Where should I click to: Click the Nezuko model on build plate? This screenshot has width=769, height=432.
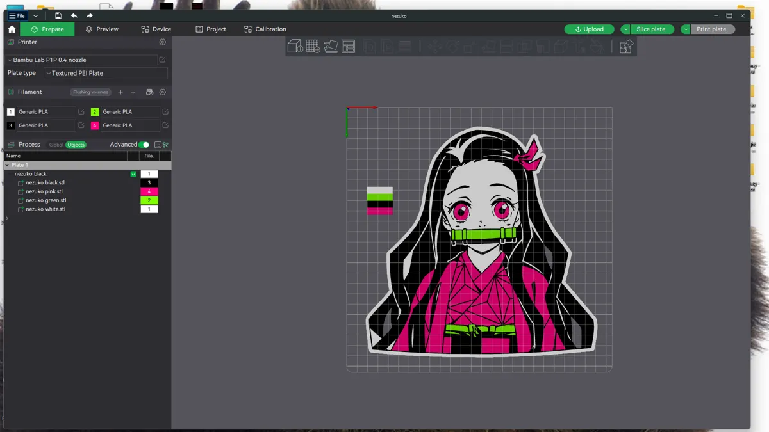coord(481,243)
